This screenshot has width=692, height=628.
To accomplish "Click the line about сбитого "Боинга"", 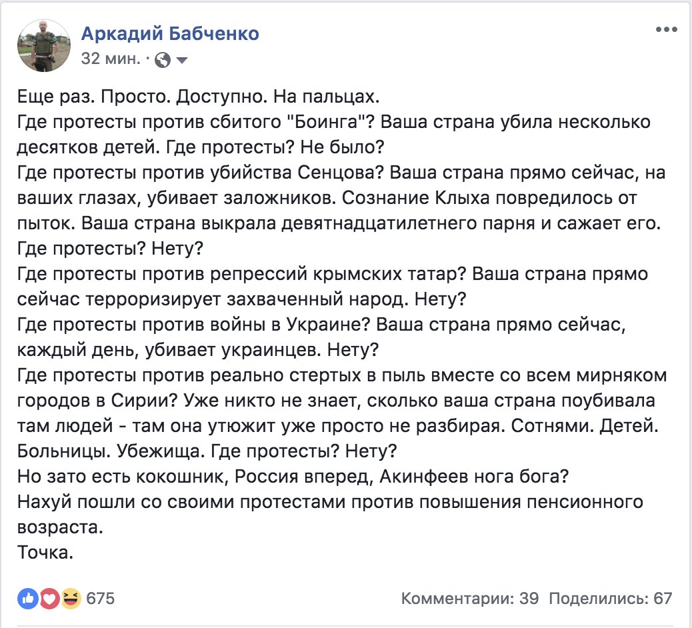I will click(x=333, y=122).
